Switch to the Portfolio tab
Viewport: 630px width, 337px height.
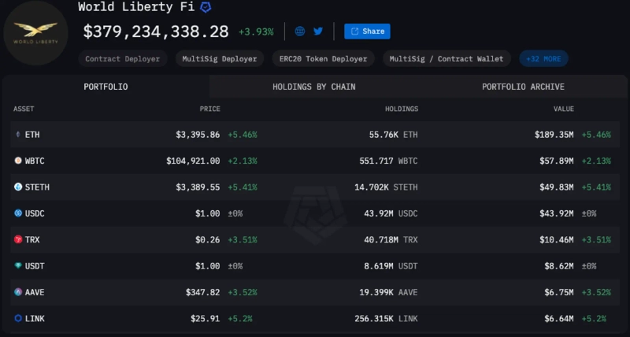click(x=106, y=87)
